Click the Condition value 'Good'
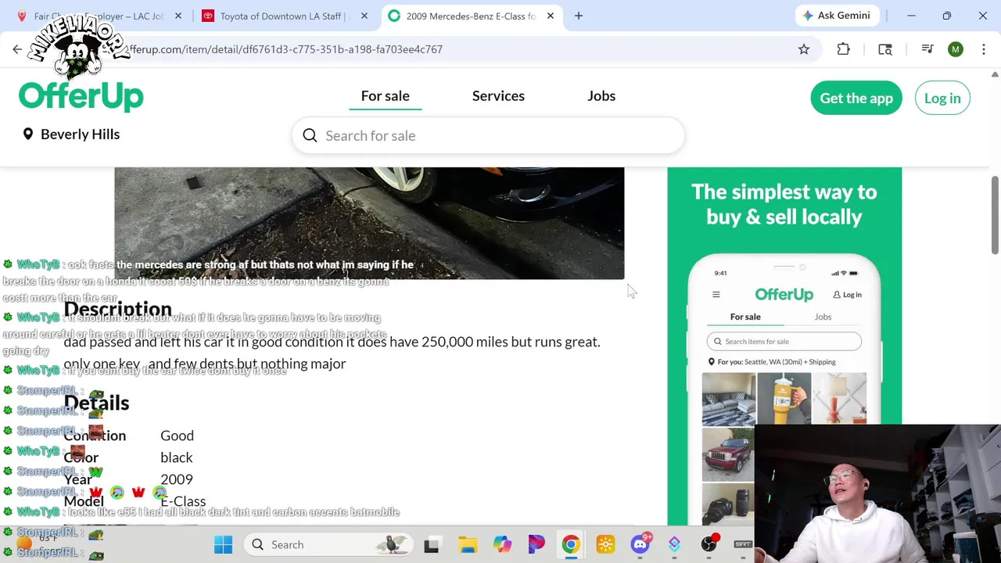The height and width of the screenshot is (563, 1001). point(177,436)
